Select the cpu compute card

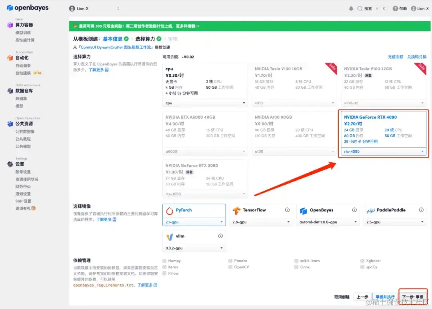[205, 85]
